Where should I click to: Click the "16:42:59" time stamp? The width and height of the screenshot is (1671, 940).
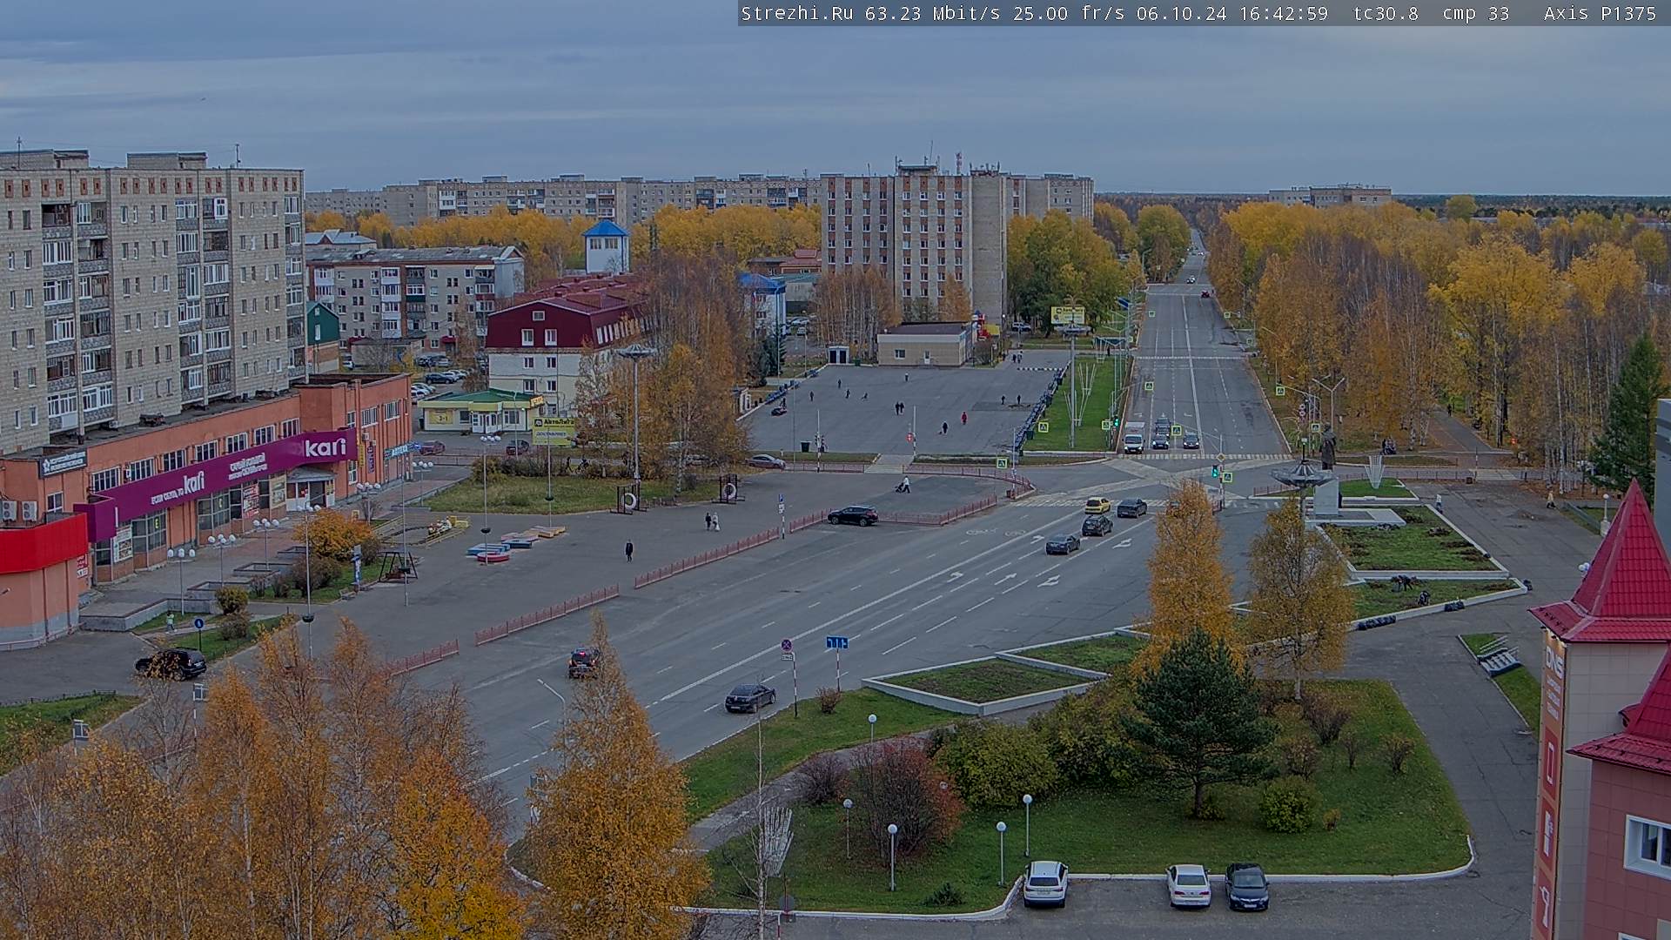coord(1283,13)
